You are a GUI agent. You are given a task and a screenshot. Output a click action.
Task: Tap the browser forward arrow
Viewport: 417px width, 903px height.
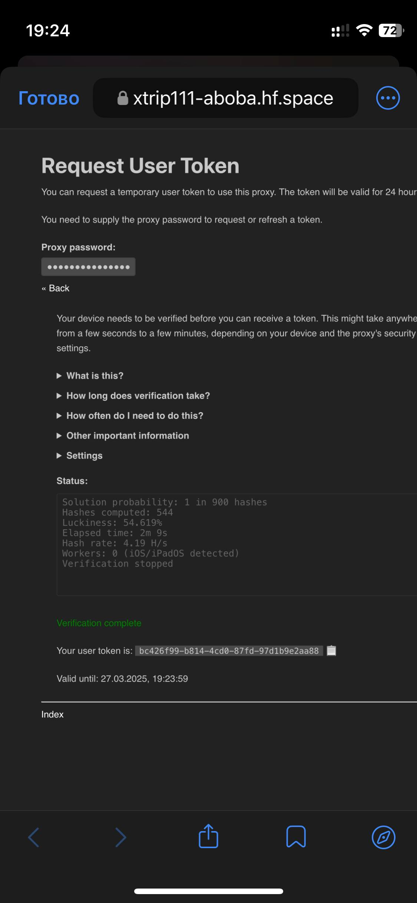click(121, 837)
